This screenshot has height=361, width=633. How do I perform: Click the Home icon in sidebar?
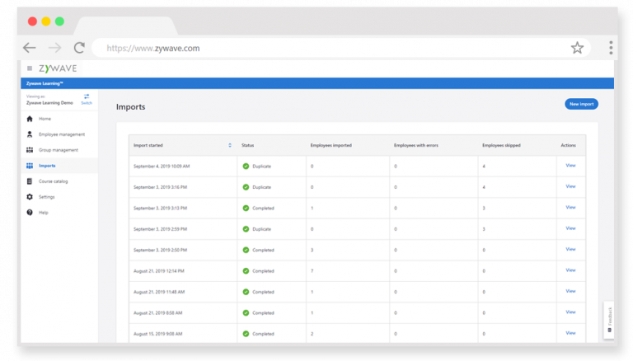click(x=30, y=119)
